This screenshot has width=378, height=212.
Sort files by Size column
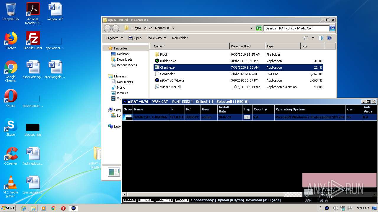[x=312, y=46]
